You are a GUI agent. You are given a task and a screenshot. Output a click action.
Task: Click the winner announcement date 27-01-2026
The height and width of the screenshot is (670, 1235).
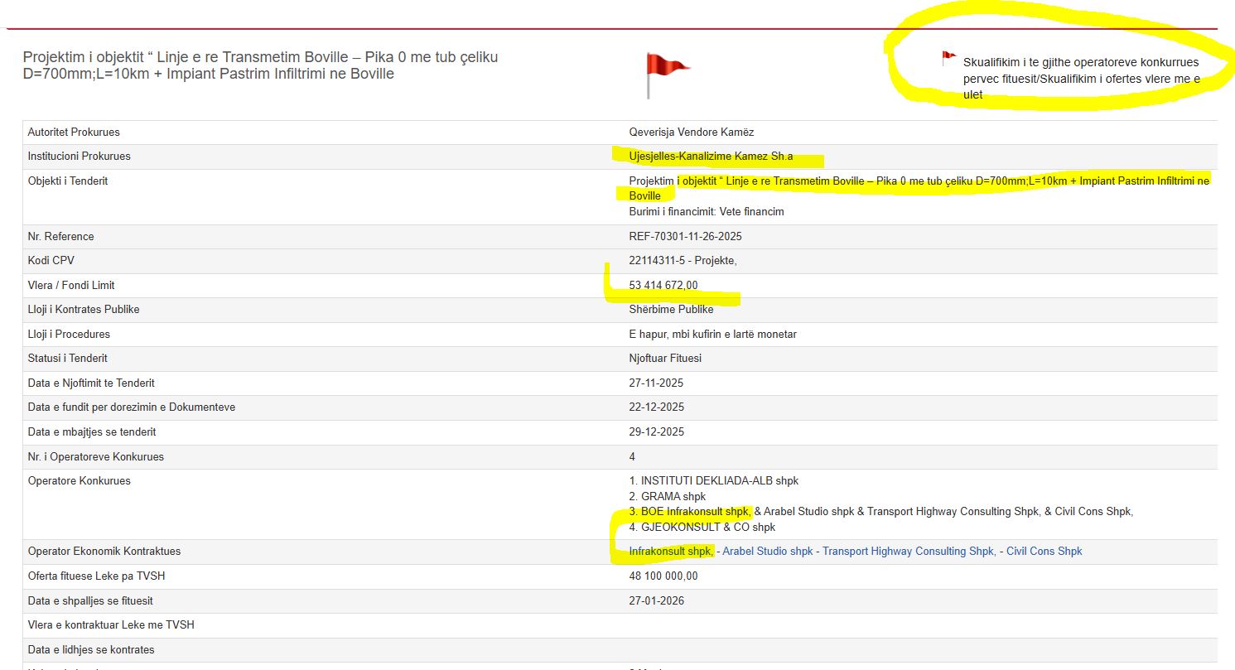(x=656, y=601)
